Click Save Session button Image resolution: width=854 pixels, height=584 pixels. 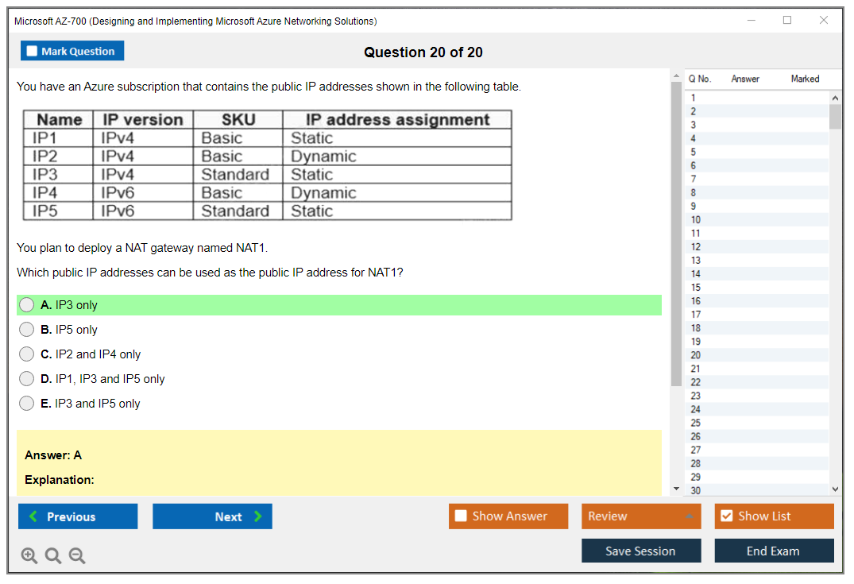click(641, 551)
